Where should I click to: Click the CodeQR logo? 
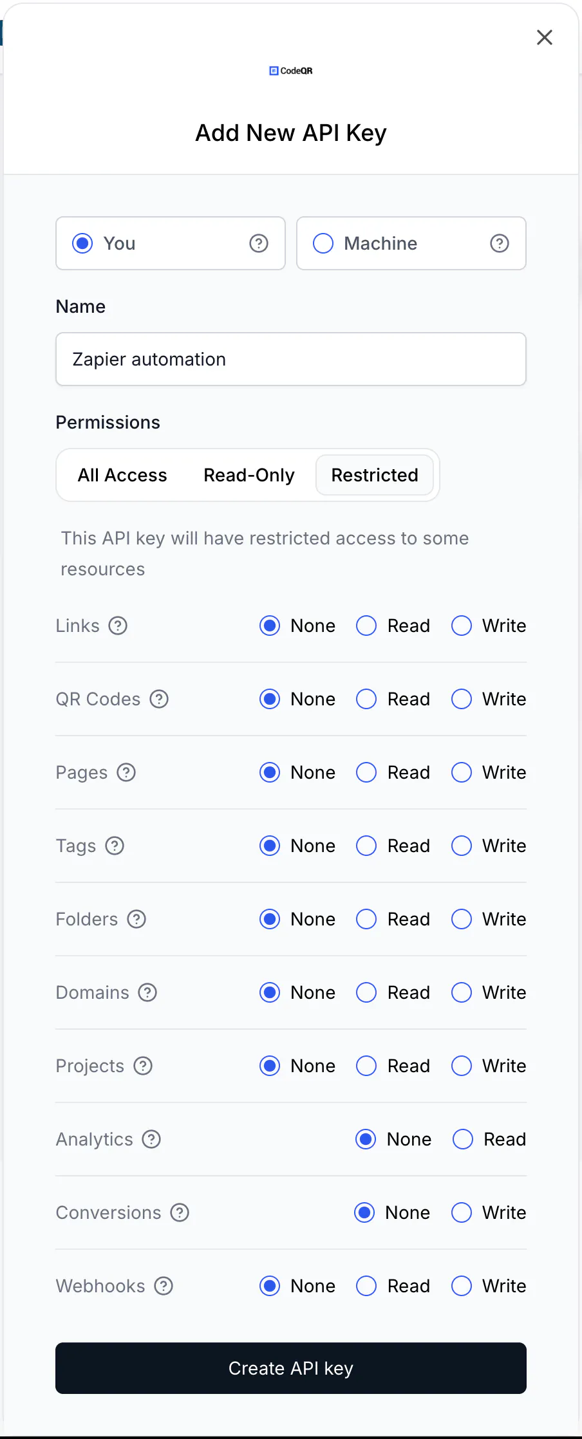[291, 71]
